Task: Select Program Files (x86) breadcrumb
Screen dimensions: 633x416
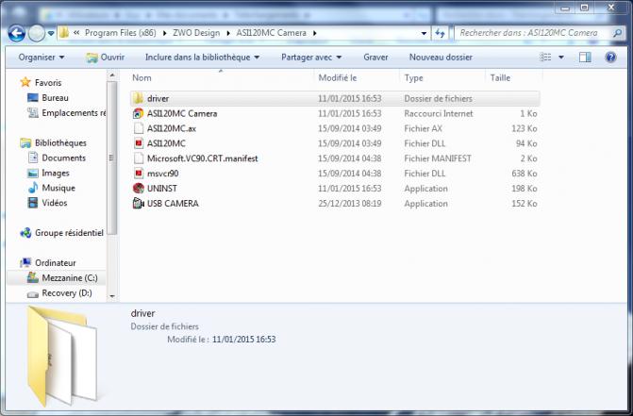Action: coord(121,33)
